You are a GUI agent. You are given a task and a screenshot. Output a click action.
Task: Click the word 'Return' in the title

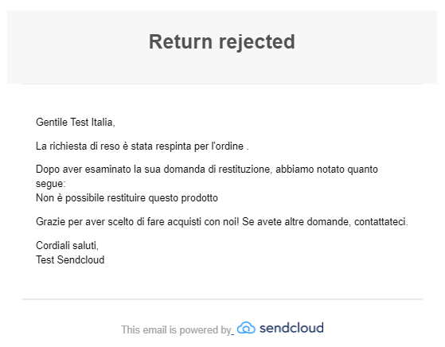tap(181, 41)
